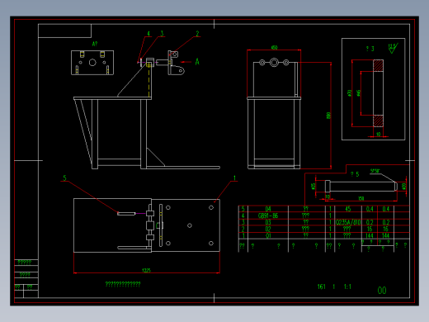Select balloon number 3 label
This screenshot has width=429, height=322.
tap(162, 34)
